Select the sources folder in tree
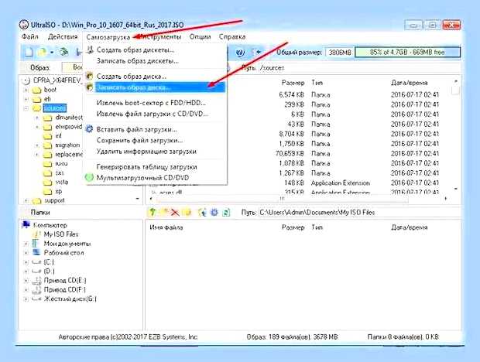This screenshot has height=362, width=480. tap(54, 108)
